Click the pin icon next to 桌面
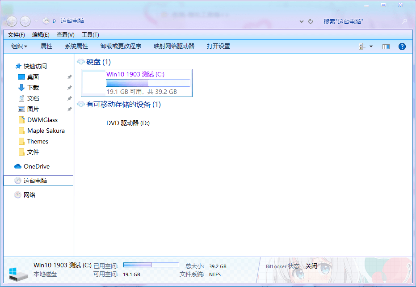This screenshot has height=287, width=416. (x=70, y=77)
